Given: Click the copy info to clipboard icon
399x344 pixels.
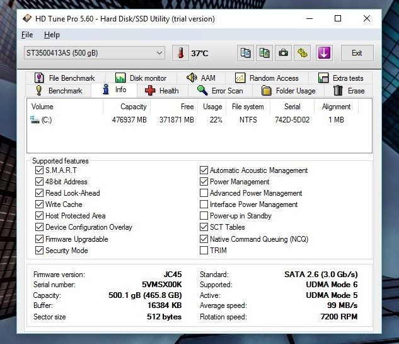Looking at the screenshot, I should point(245,53).
